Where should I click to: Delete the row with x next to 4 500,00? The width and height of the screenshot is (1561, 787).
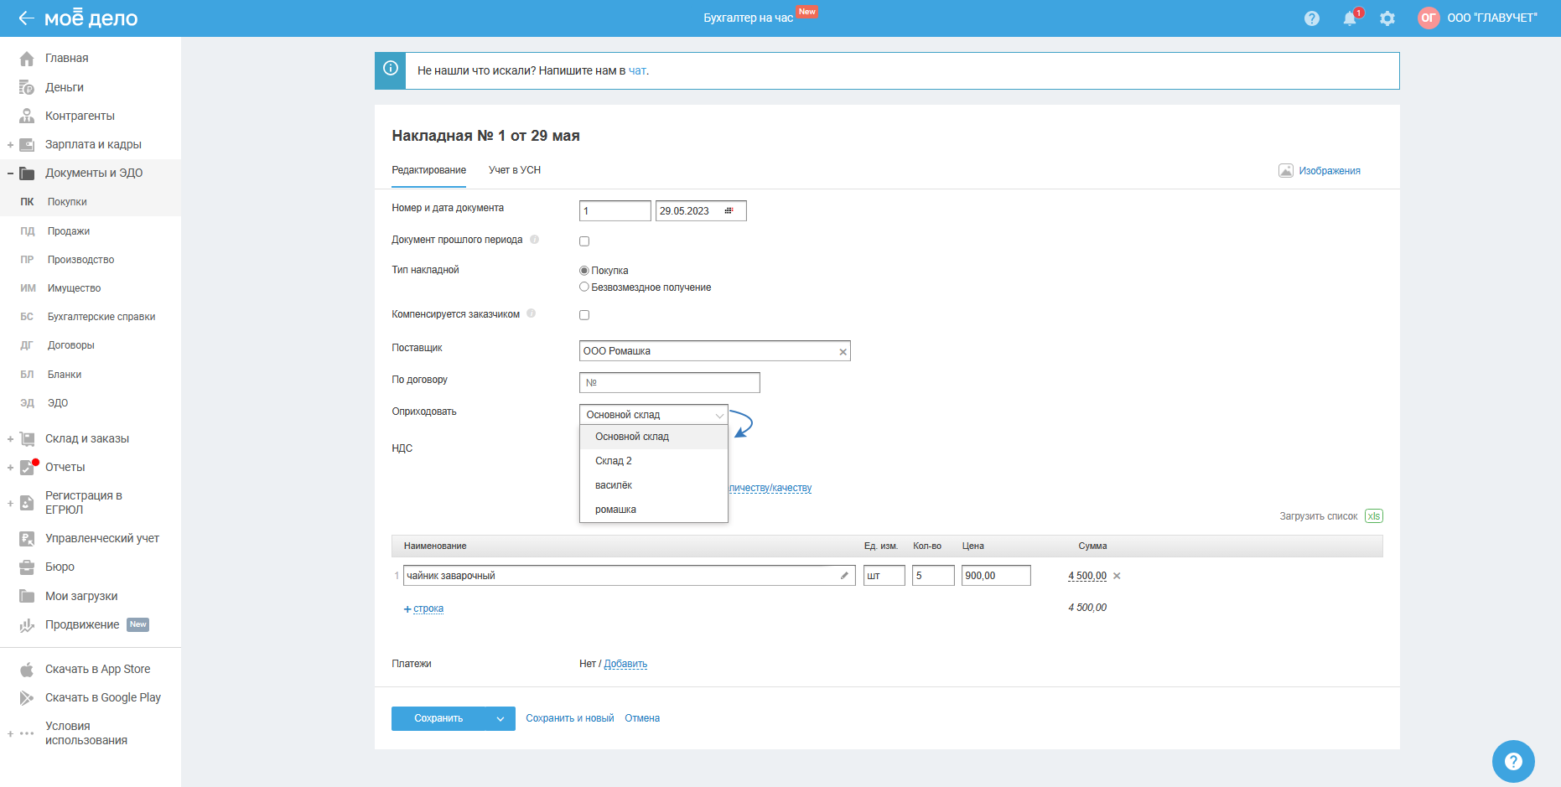[1117, 576]
